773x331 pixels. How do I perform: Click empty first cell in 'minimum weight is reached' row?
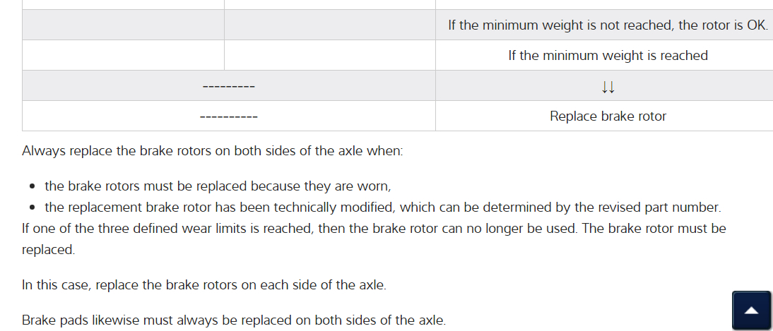(x=123, y=55)
